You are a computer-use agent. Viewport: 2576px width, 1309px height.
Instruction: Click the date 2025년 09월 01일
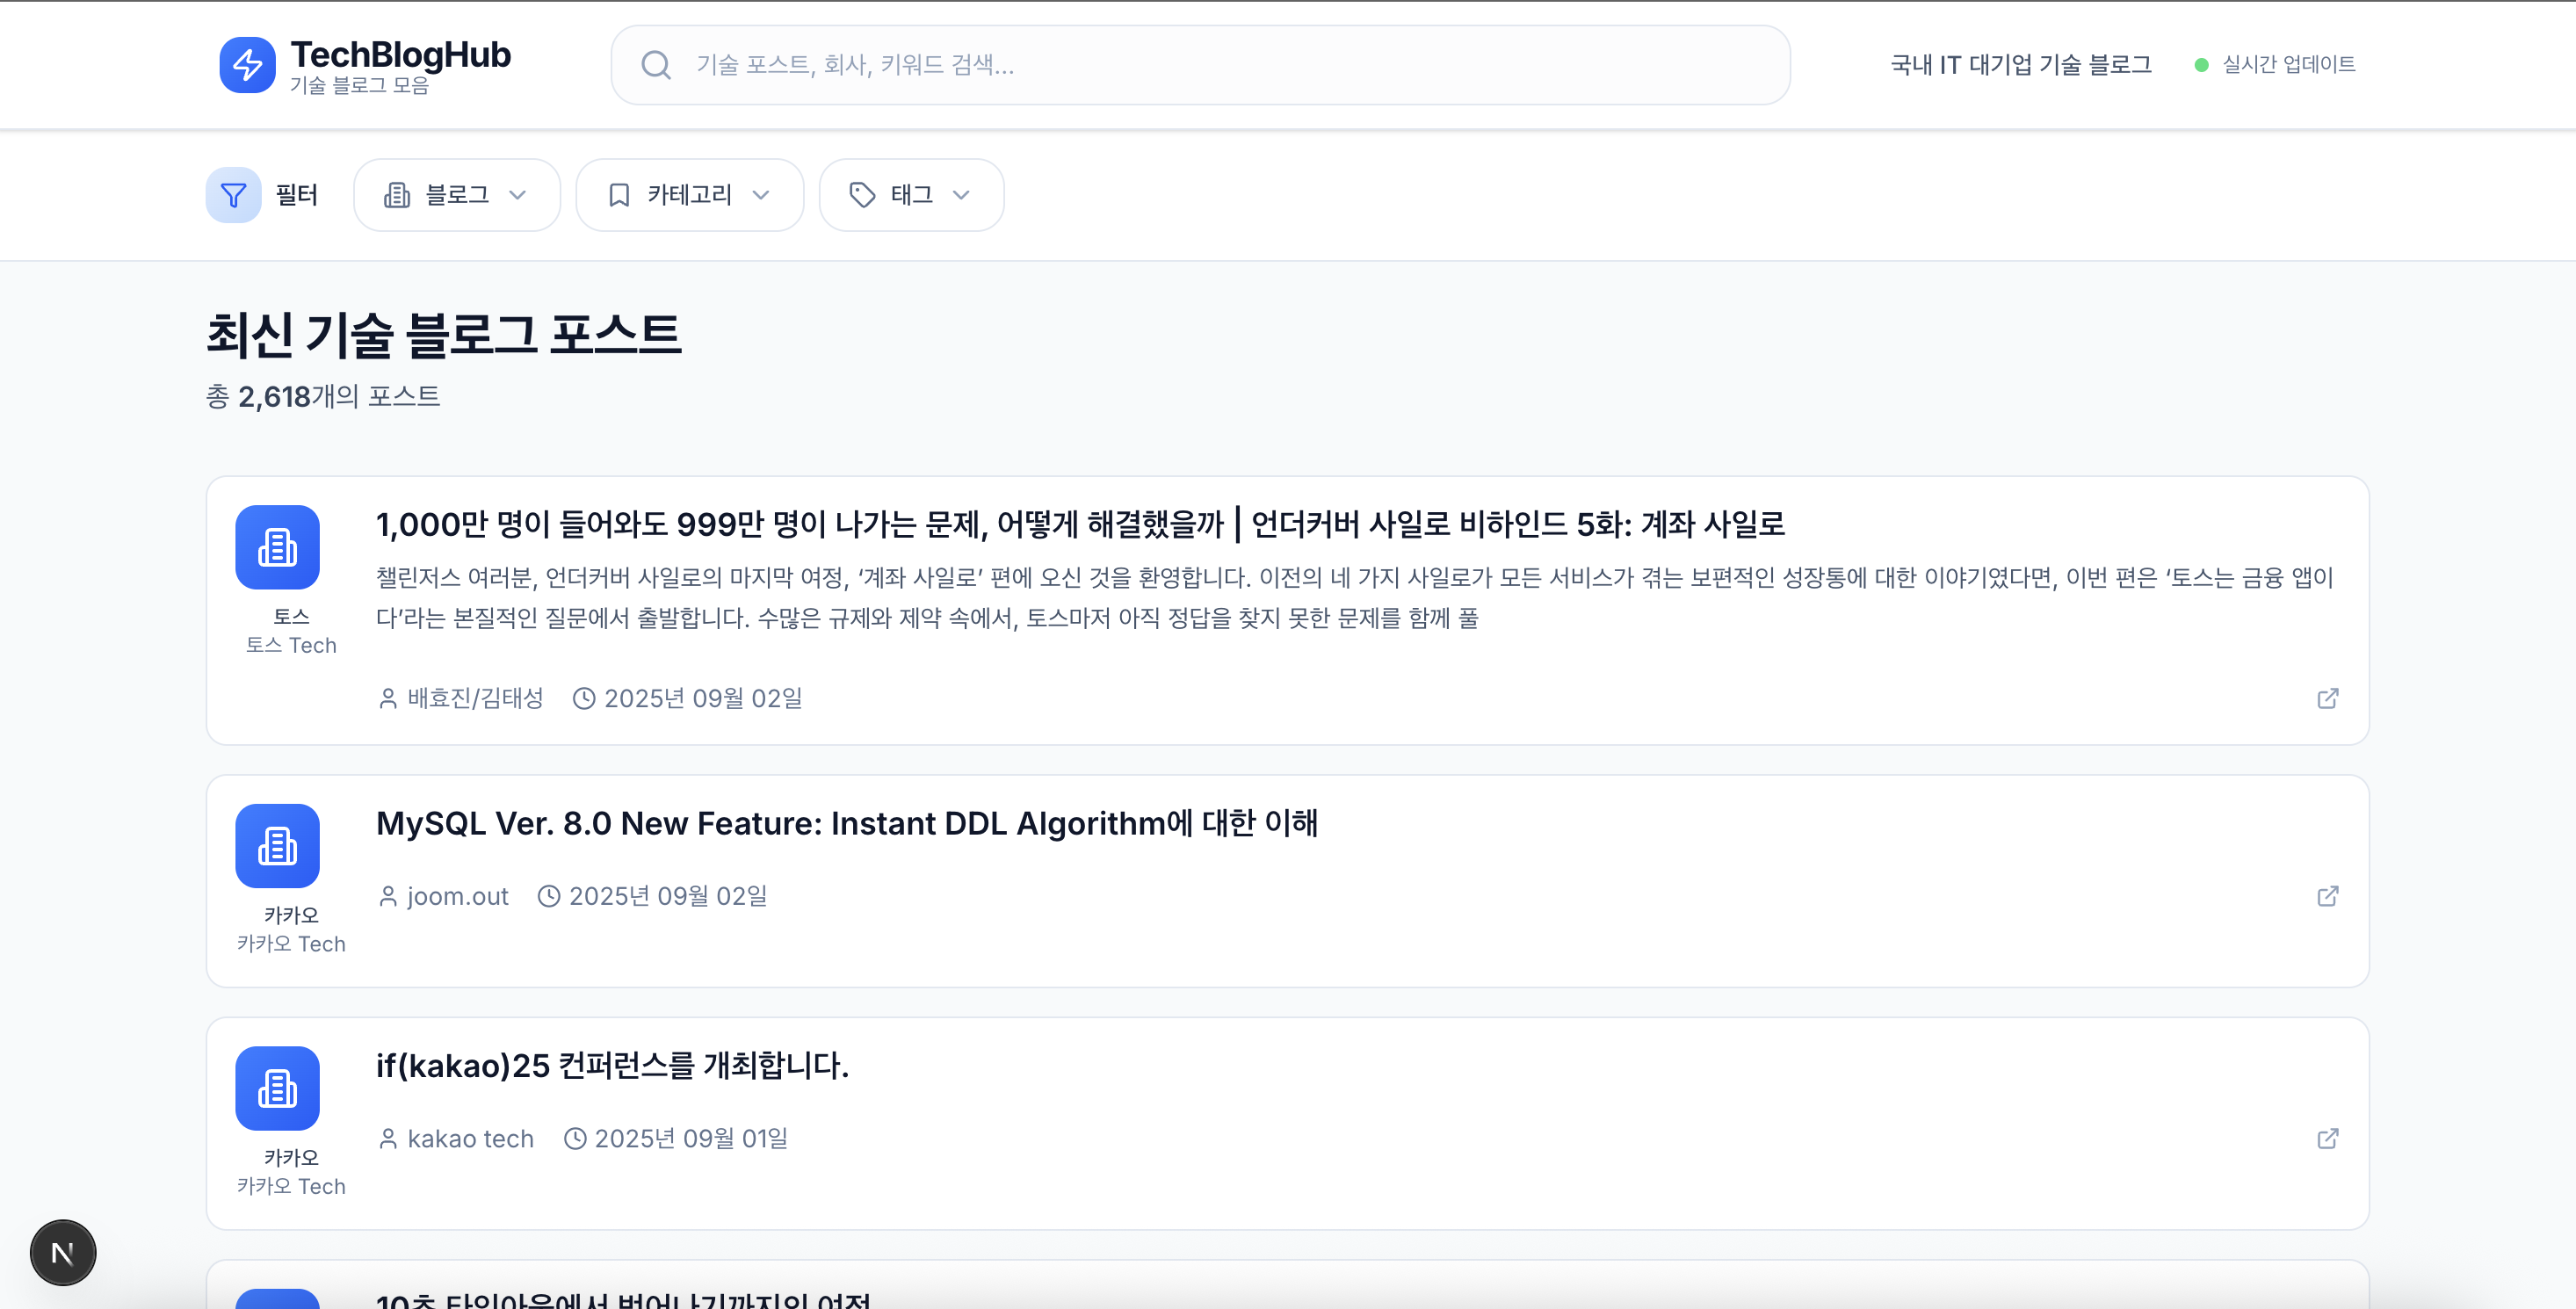691,1138
